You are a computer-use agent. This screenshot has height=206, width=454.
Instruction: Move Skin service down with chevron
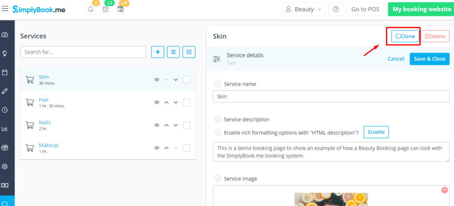click(176, 80)
